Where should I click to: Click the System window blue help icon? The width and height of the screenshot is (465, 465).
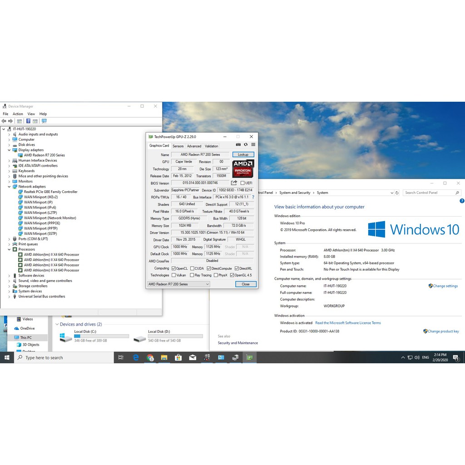(x=462, y=201)
